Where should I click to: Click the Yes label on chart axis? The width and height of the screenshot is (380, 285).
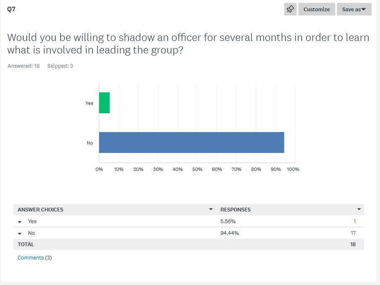(89, 103)
